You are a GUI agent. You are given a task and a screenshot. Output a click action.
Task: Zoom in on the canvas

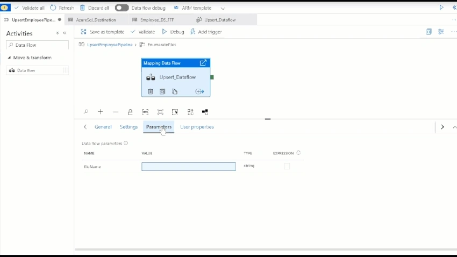click(100, 112)
